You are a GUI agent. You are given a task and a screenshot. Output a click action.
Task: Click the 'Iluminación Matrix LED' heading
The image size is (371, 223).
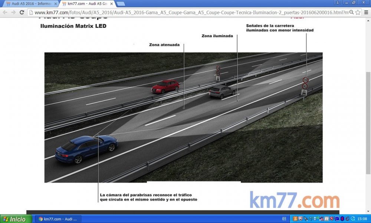[73, 26]
